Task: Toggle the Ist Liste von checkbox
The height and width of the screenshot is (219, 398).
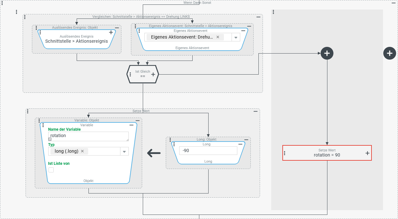Action: pos(51,170)
